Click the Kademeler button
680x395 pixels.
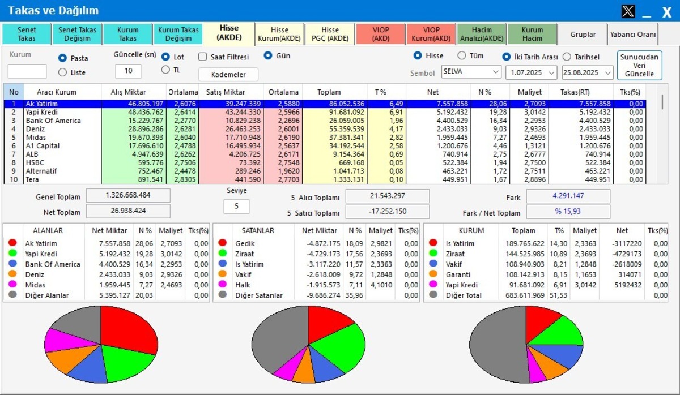[x=228, y=75]
